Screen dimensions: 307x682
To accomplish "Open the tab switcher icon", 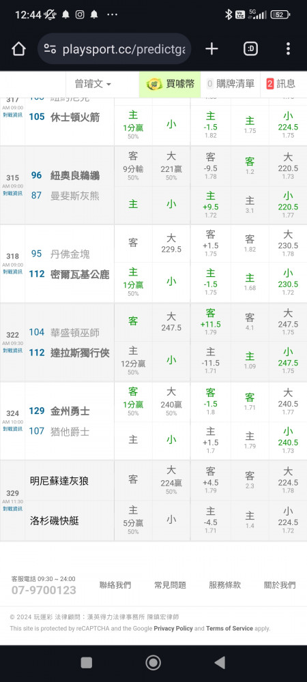I will coord(250,49).
